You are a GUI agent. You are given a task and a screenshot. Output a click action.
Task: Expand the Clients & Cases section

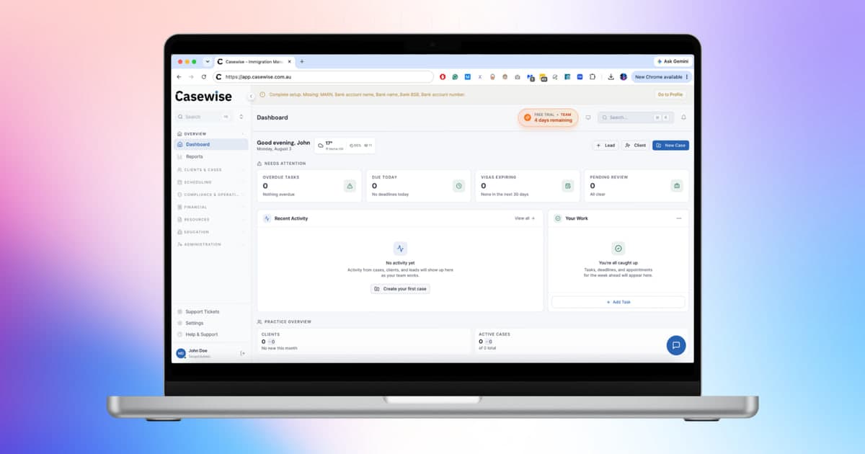coord(210,170)
